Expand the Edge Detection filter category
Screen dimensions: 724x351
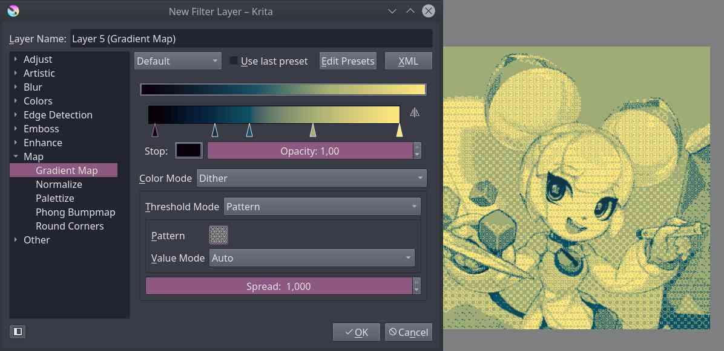pos(16,115)
